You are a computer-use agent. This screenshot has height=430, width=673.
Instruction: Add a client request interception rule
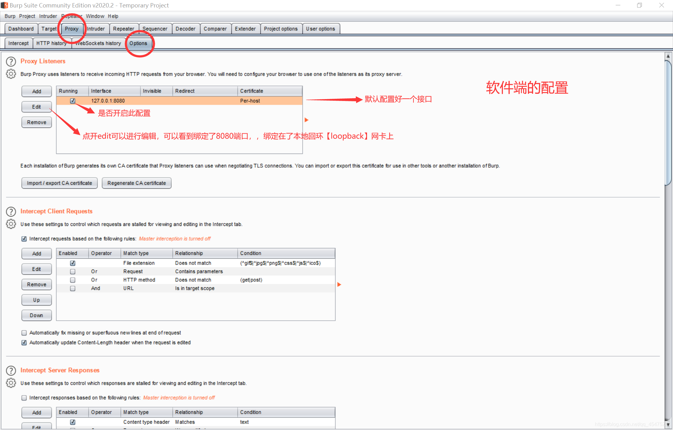pyautogui.click(x=36, y=254)
